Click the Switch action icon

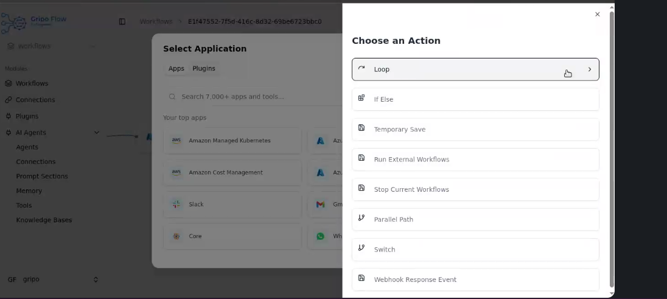tap(361, 248)
